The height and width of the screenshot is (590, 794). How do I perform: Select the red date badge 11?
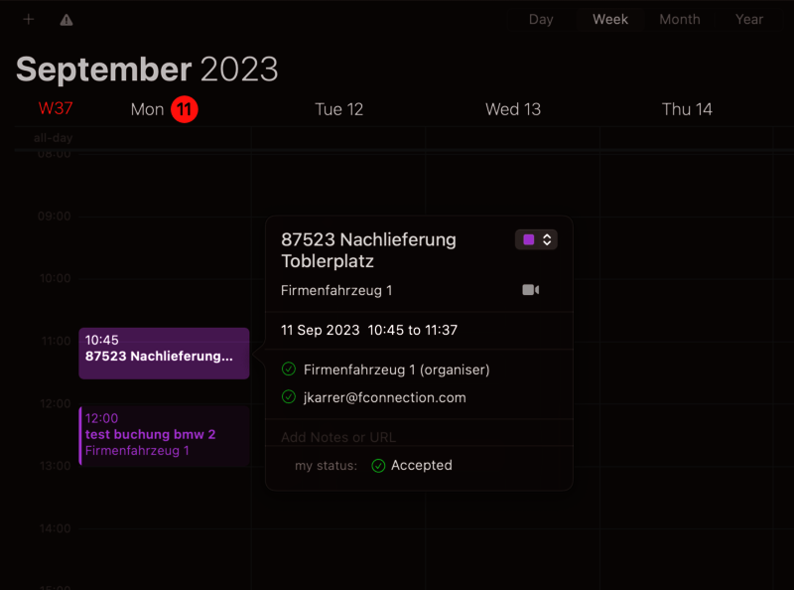pyautogui.click(x=185, y=109)
